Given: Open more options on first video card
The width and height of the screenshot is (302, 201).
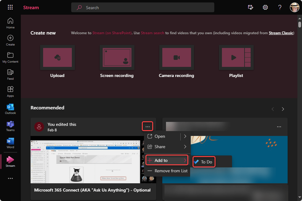Looking at the screenshot, I should click(x=148, y=126).
